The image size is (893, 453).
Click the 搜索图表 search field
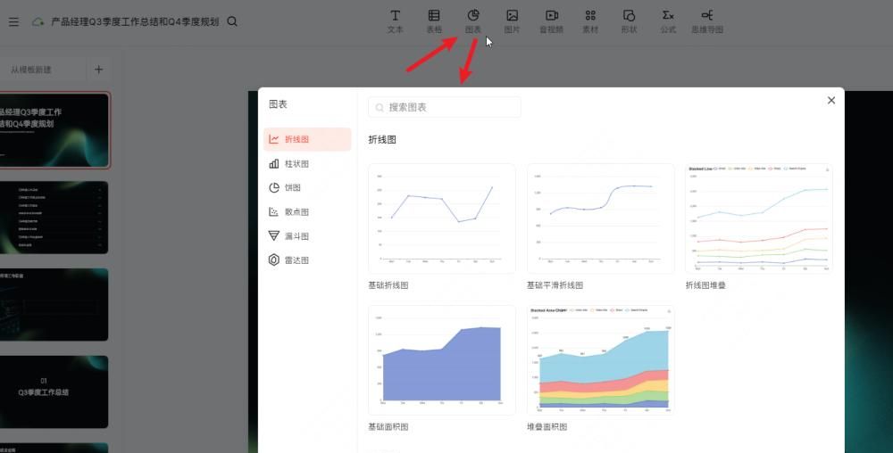point(444,107)
